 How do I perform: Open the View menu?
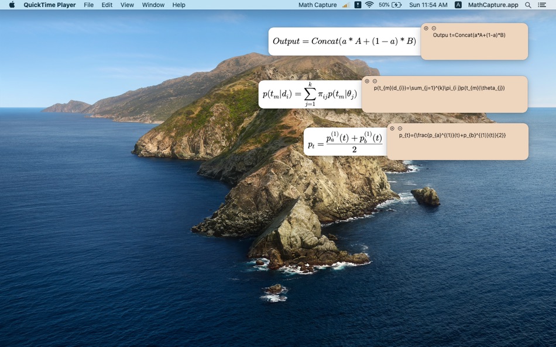[127, 5]
